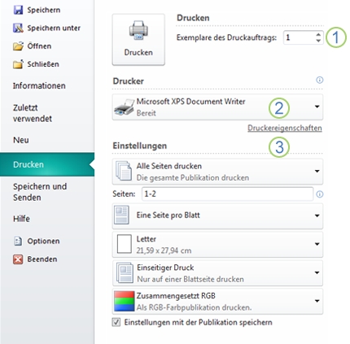
Task: Open the Eine Seite pro Blatt dropdown
Action: (317, 216)
